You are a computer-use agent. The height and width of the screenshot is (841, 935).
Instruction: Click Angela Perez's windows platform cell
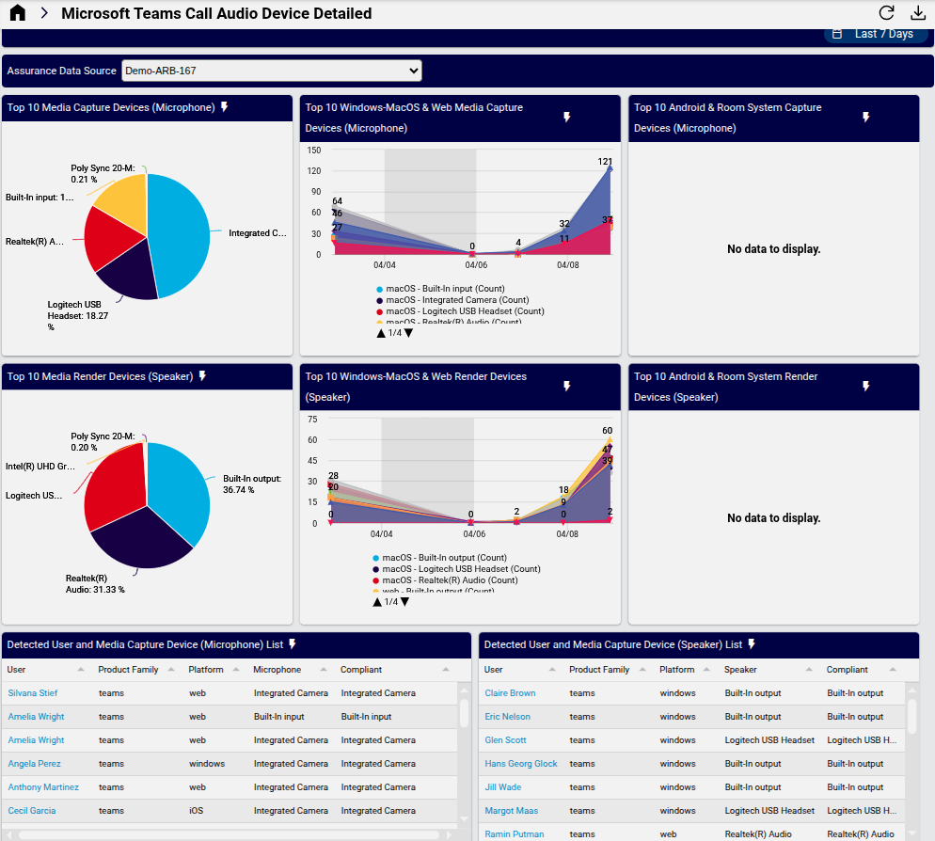pos(207,764)
